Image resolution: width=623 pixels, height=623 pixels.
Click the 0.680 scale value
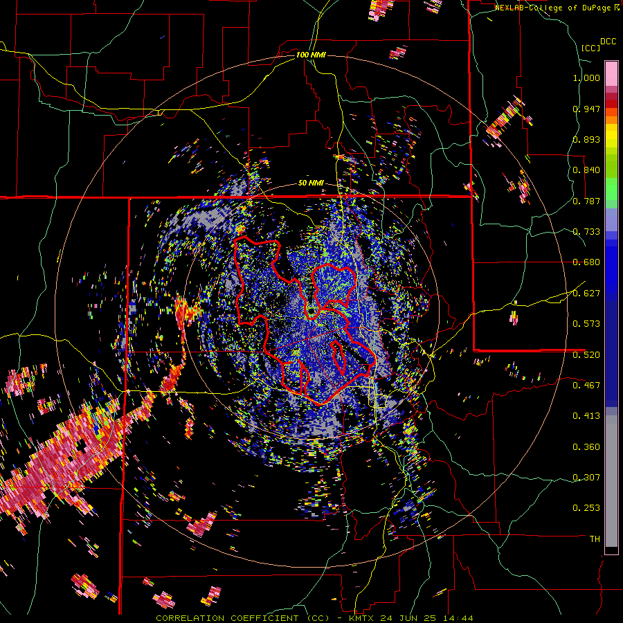coord(586,262)
